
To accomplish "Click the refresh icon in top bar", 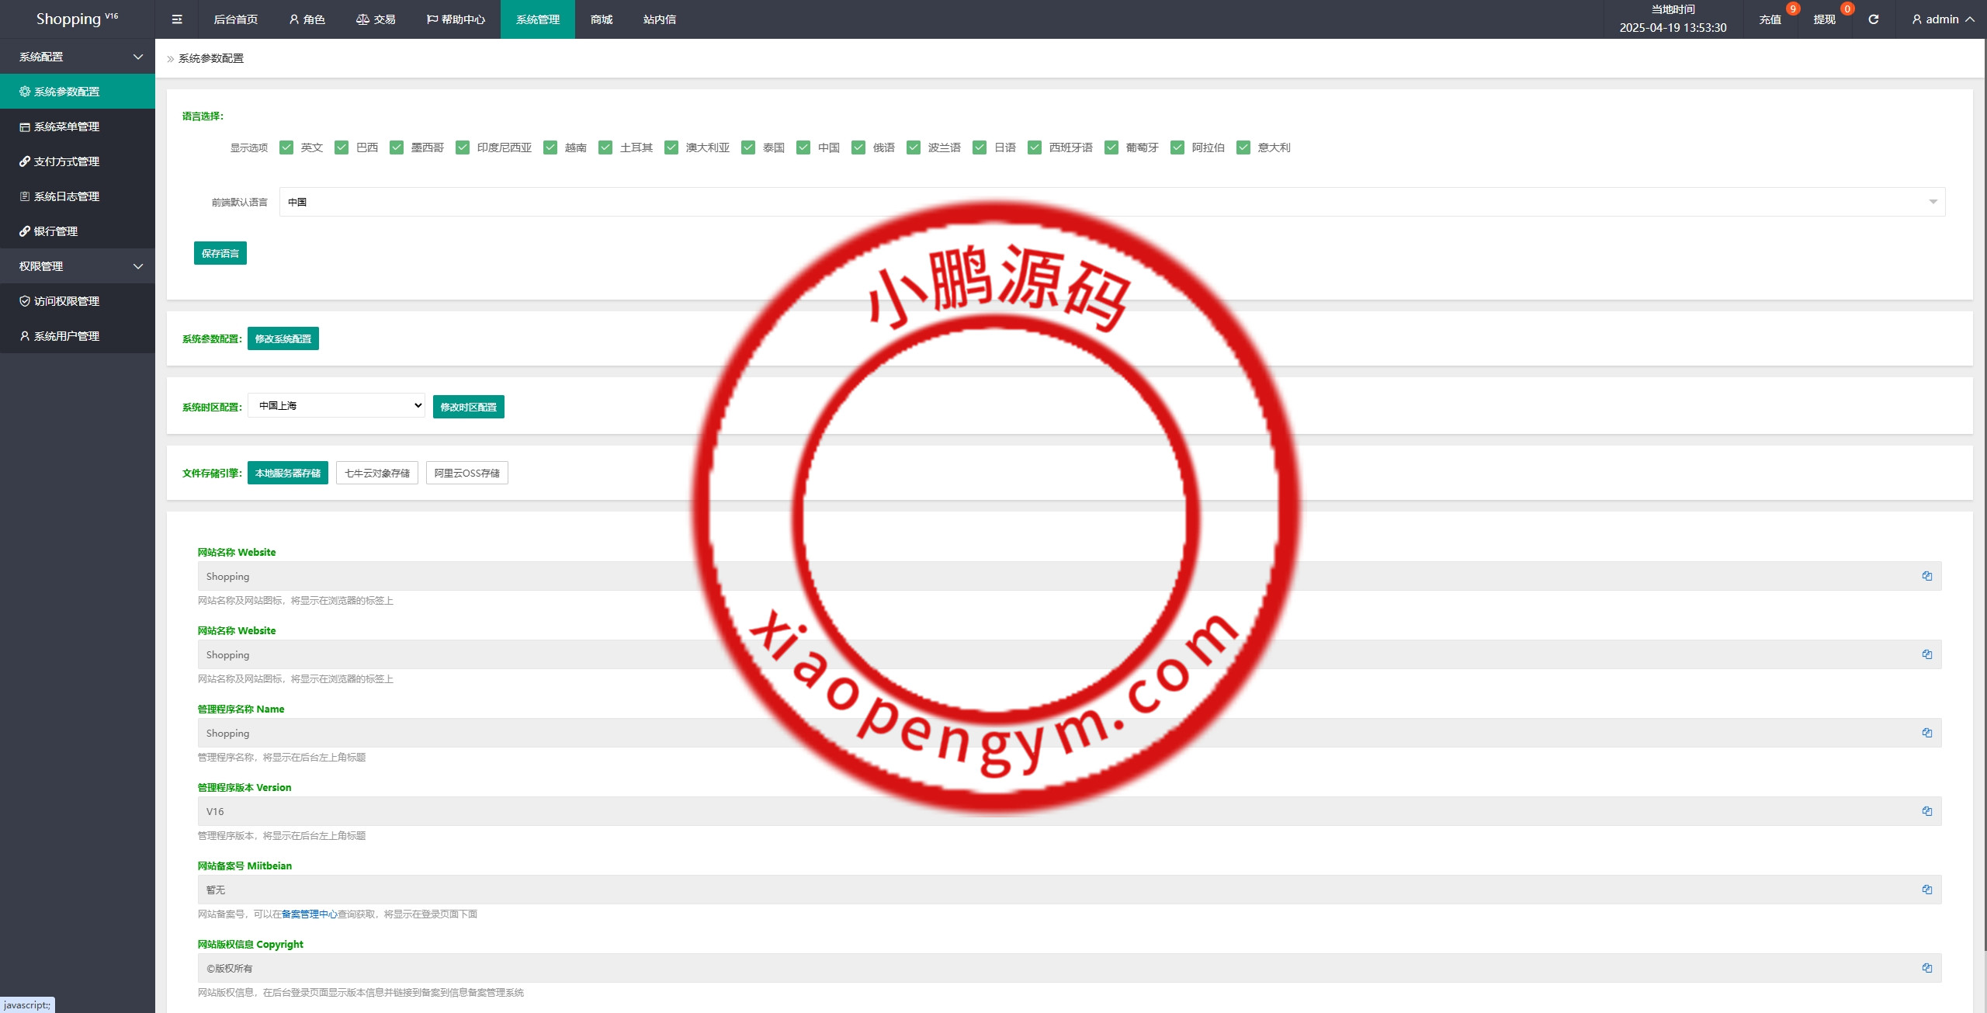I will pyautogui.click(x=1873, y=19).
